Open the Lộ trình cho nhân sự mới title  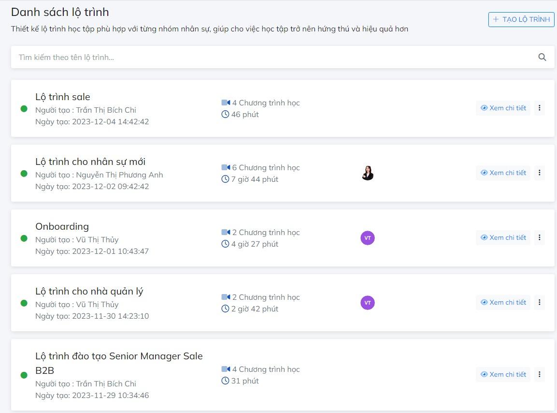coord(90,162)
